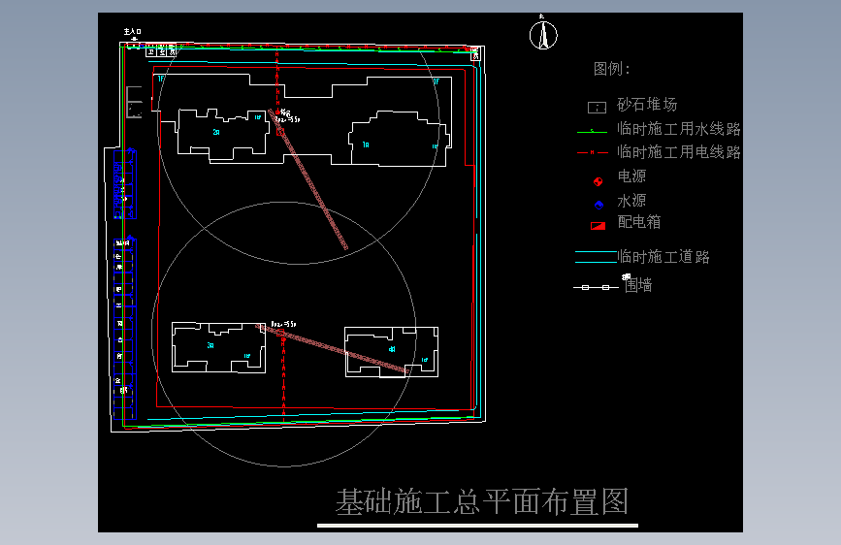841x545 pixels.
Task: Click the 临时施工用水线路 legend label
Action: click(x=679, y=129)
